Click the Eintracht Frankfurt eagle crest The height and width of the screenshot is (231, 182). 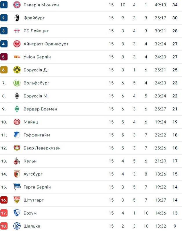pos(17,44)
